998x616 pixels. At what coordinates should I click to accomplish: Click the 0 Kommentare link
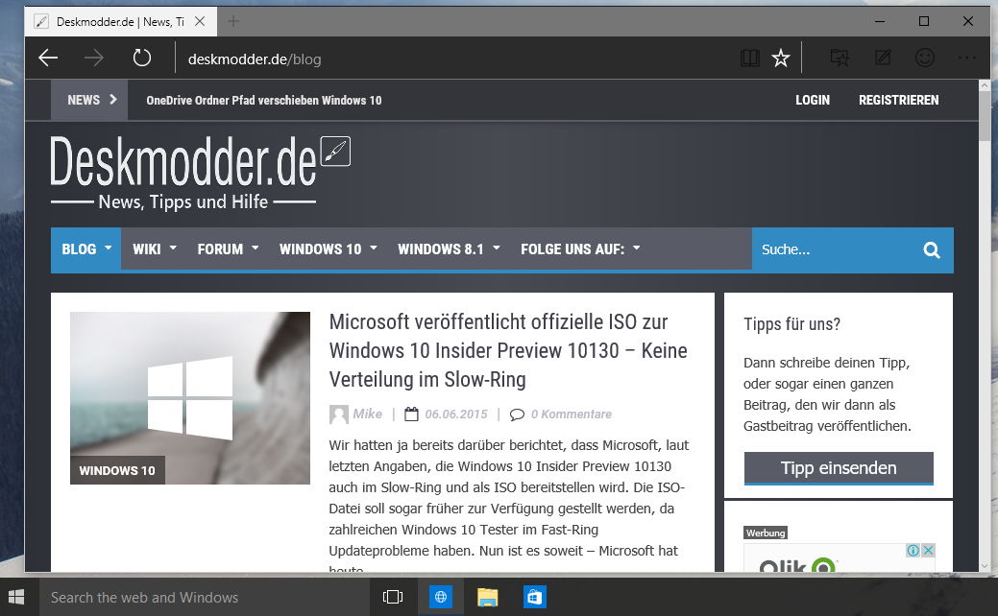click(572, 415)
